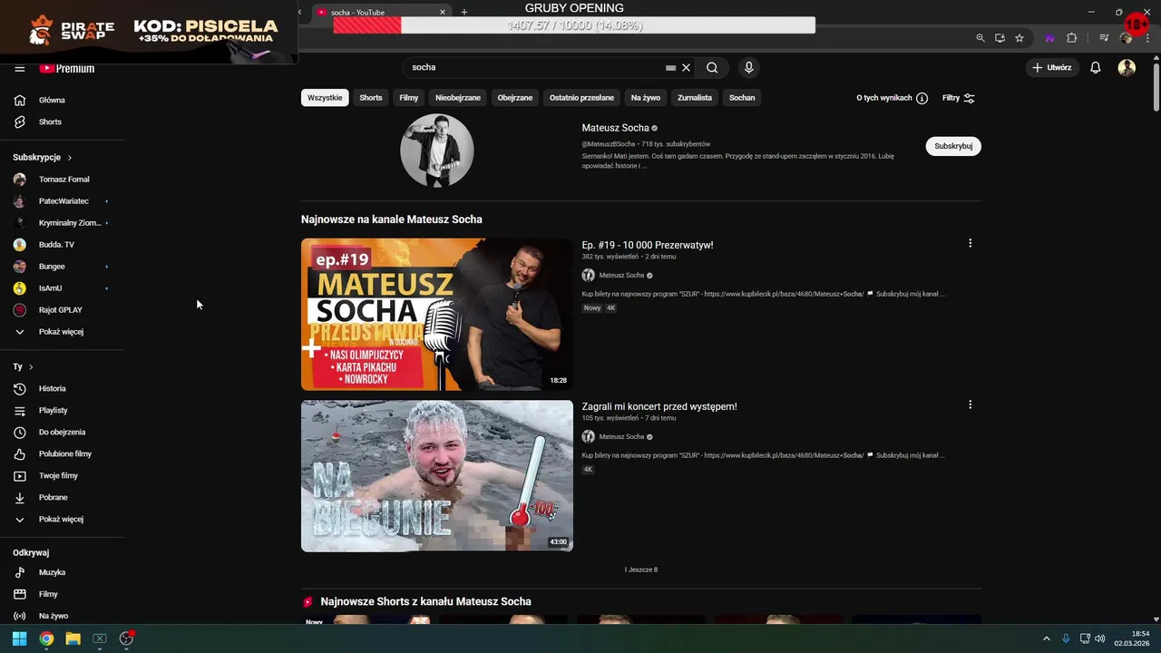Open Polubione filmy in sidebar
Screen dimensions: 1161x653
[x=64, y=453]
